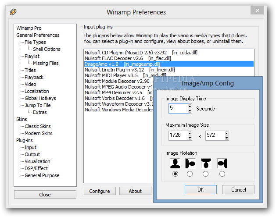Viewport: 276px width, 217px height.
Task: Select Input plug-ins tree item
Action: pyautogui.click(x=30, y=147)
